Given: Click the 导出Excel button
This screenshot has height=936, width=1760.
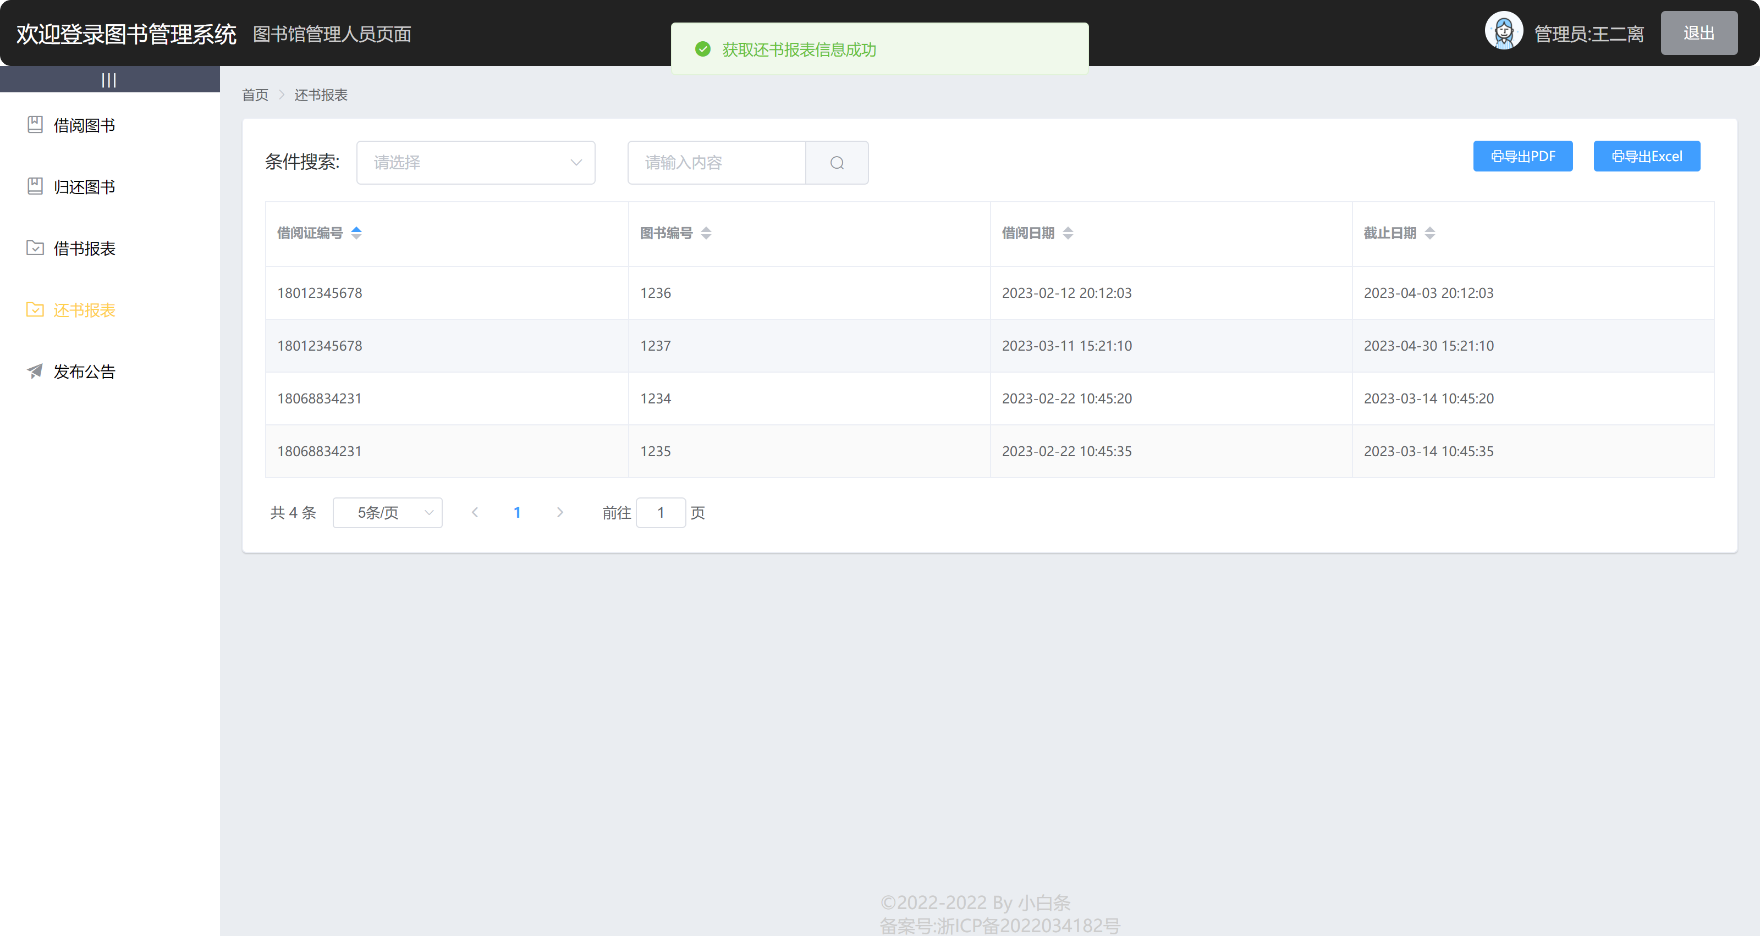Looking at the screenshot, I should (x=1646, y=156).
